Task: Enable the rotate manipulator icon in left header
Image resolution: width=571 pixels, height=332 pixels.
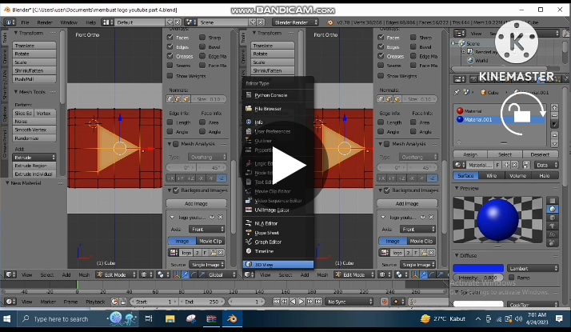Action: click(x=193, y=274)
